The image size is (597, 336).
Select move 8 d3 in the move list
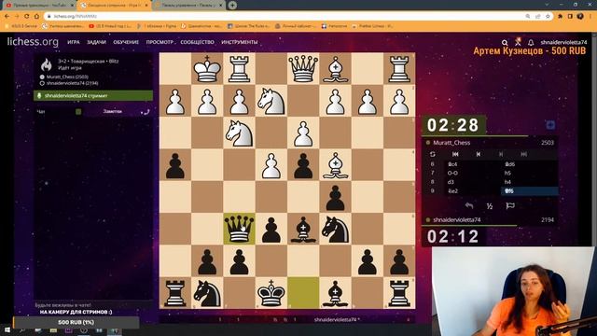[x=473, y=182]
